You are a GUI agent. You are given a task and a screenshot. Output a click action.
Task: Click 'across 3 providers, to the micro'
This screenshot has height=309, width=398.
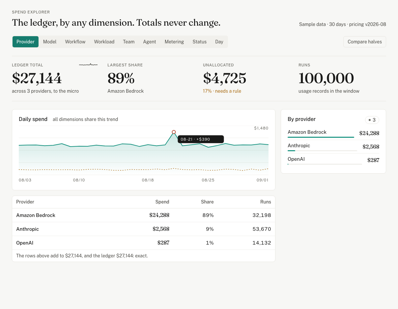pos(45,91)
